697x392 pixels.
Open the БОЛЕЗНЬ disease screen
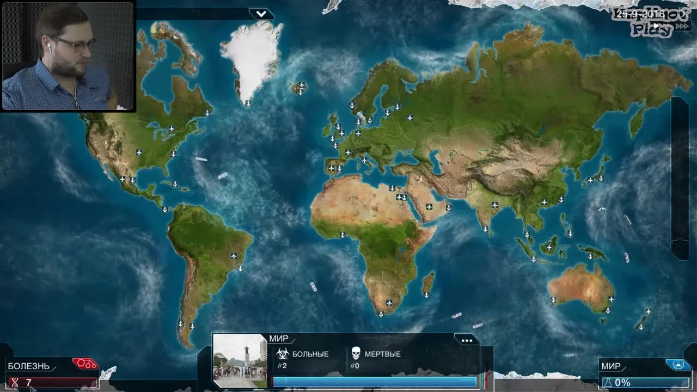pos(28,366)
